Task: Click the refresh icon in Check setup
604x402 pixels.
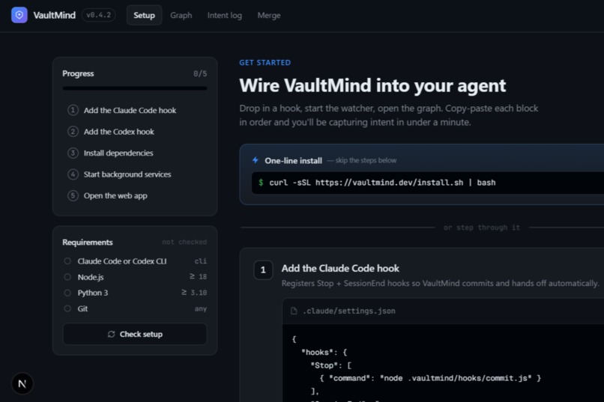Action: 112,334
